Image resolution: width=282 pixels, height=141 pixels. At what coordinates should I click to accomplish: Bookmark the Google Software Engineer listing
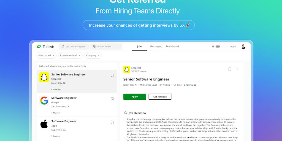coord(112,99)
